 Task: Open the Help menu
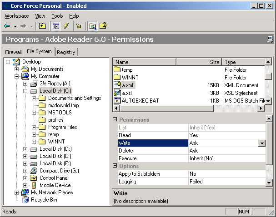[x=74, y=16]
